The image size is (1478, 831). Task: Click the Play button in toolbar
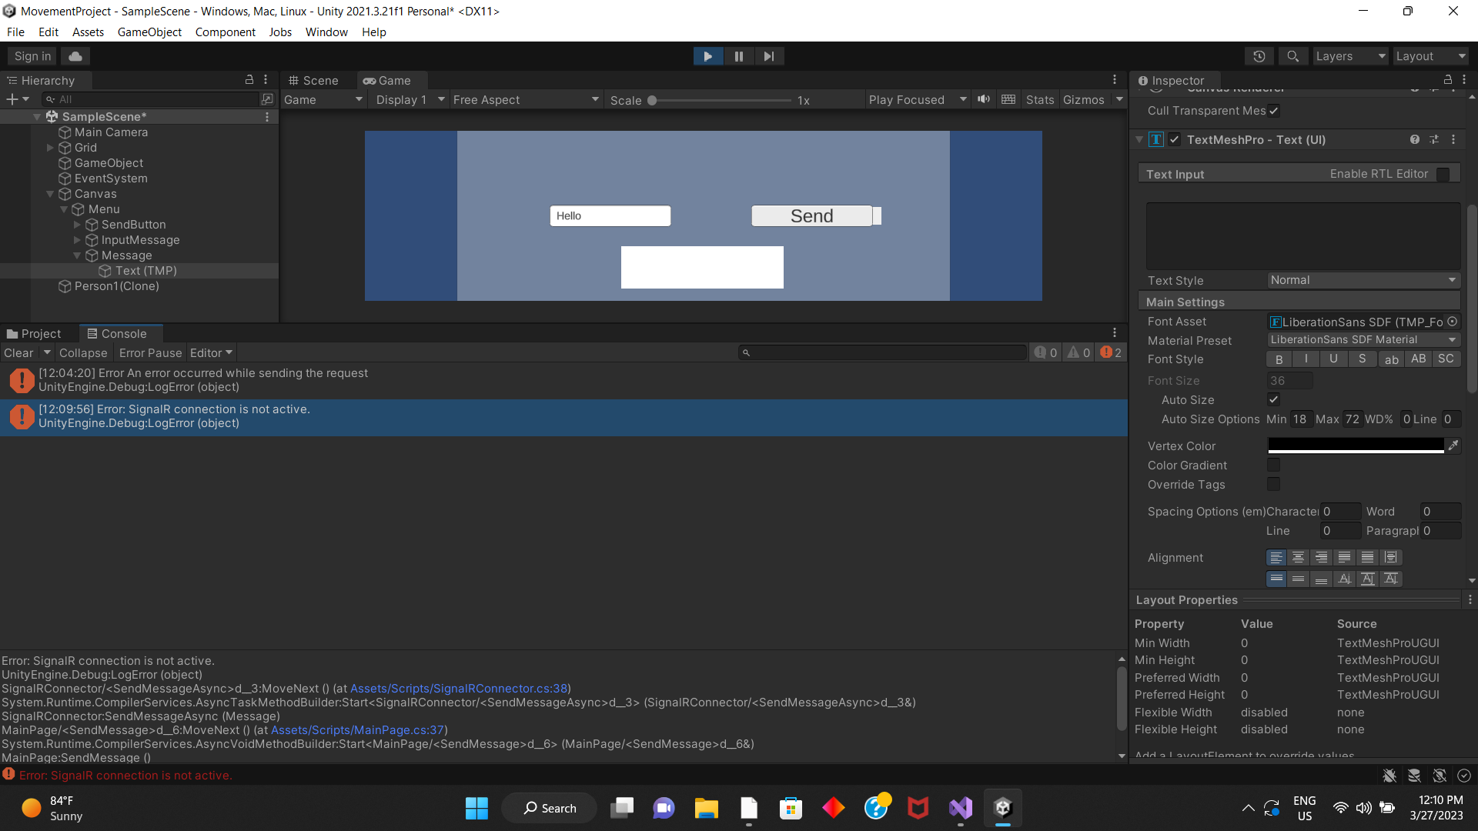click(x=707, y=56)
